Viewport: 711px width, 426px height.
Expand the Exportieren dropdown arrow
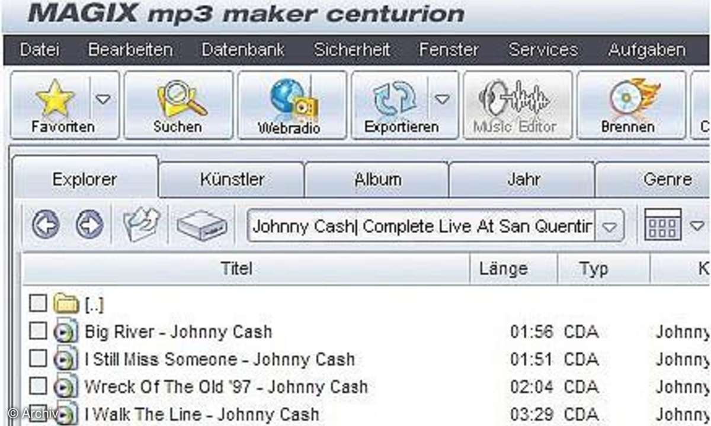pyautogui.click(x=443, y=101)
